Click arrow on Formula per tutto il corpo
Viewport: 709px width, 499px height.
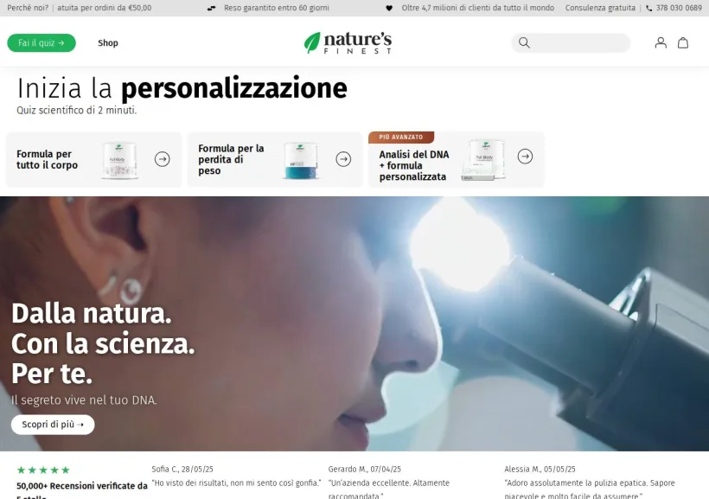(x=163, y=159)
